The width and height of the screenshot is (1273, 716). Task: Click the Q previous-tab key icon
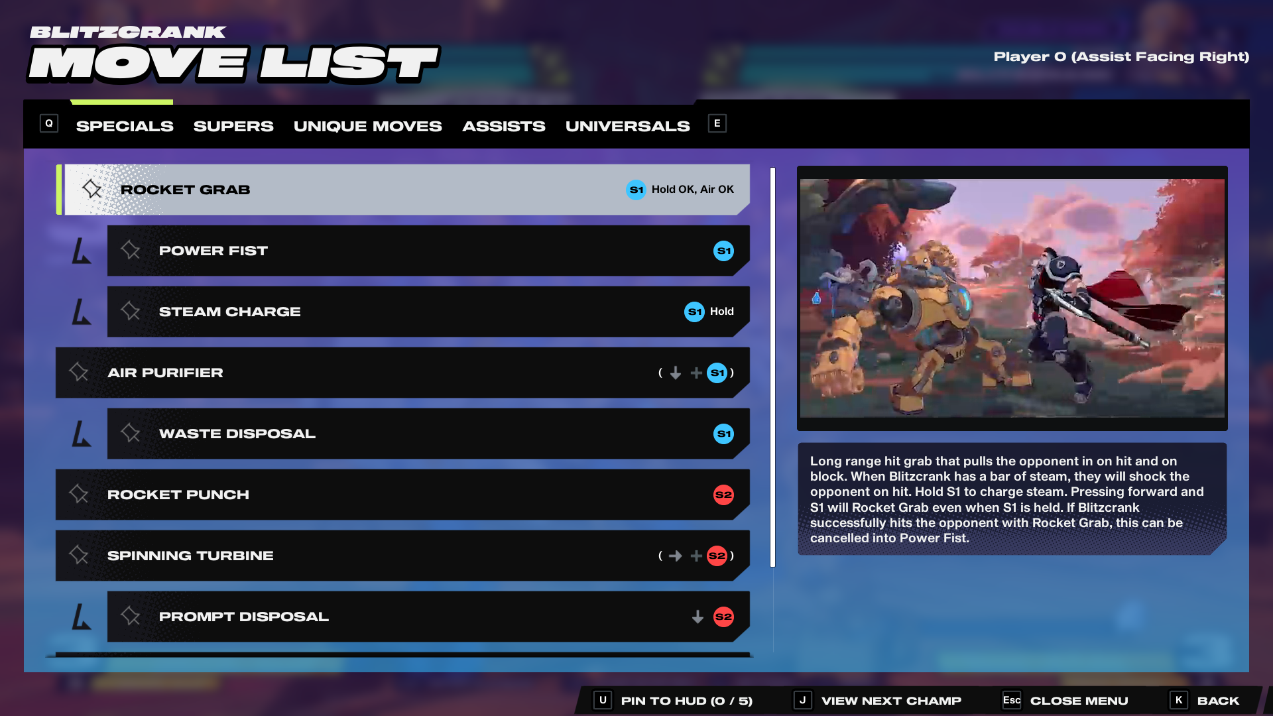(49, 124)
